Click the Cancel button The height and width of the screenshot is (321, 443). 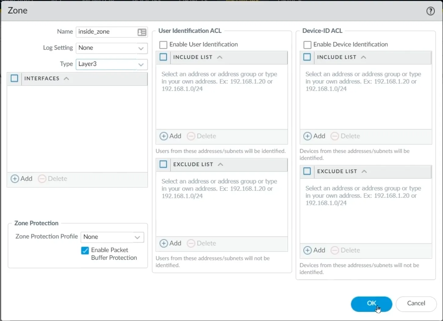coord(416,304)
